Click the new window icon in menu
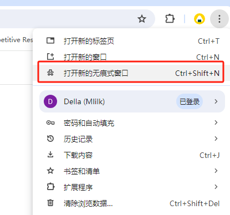 [50, 57]
